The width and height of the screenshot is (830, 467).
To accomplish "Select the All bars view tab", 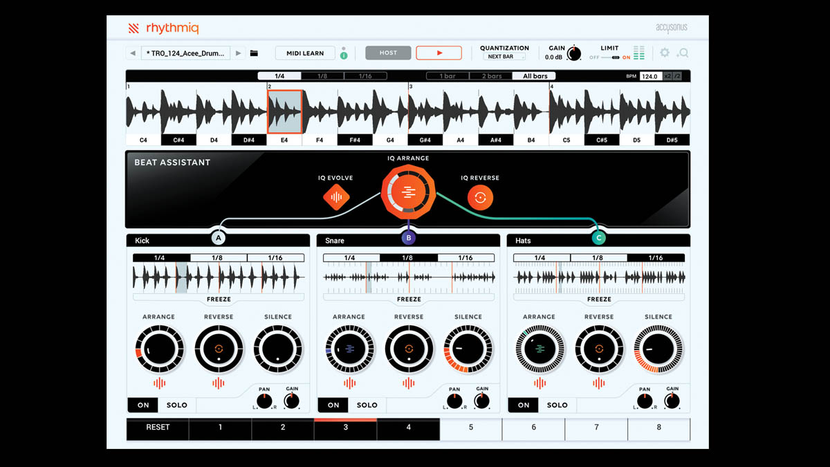I will point(535,76).
